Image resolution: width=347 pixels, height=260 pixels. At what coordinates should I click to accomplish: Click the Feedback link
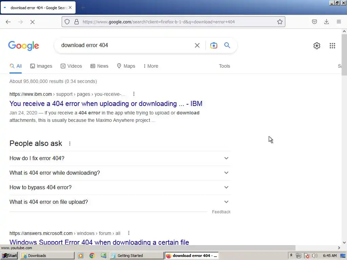tap(221, 212)
